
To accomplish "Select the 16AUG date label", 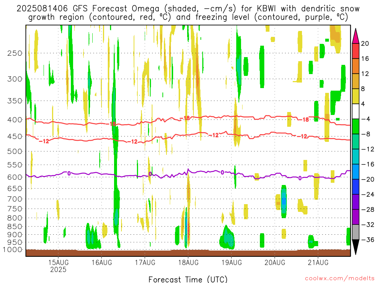I will tap(102, 262).
